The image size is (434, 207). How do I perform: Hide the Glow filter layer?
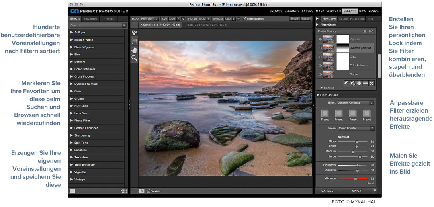tap(320, 57)
